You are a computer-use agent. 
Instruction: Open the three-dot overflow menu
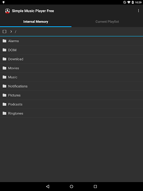(139, 11)
